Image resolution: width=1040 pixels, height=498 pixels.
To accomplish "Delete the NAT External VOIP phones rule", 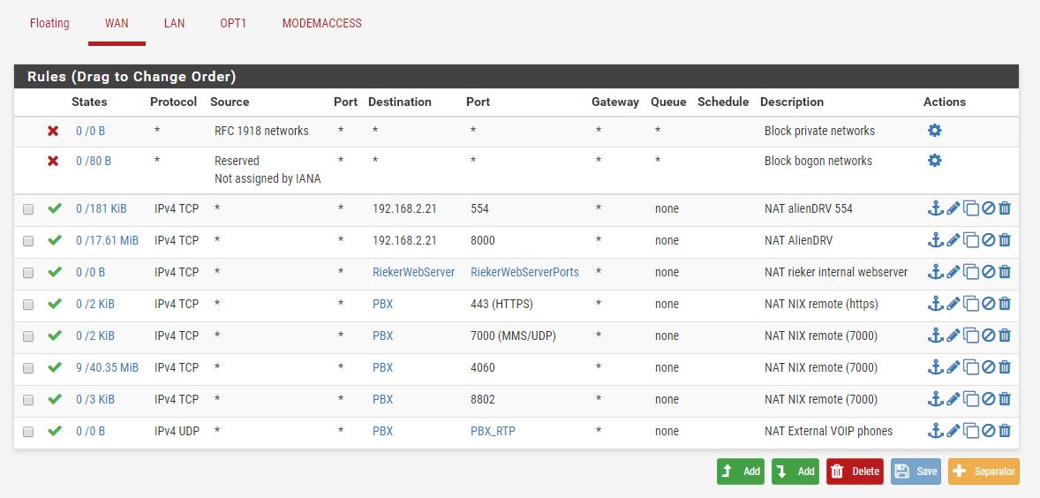I will [x=1005, y=432].
